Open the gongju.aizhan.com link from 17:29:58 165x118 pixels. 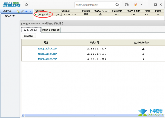tap(47, 59)
